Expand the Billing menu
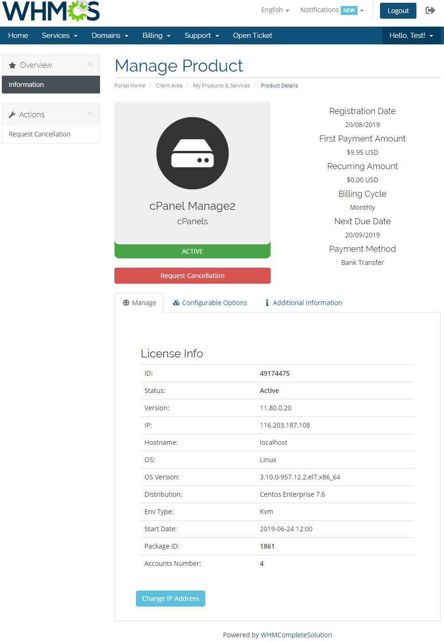Viewport: 444px width, 642px height. tap(157, 36)
